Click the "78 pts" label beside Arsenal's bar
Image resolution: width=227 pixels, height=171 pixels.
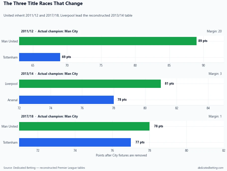[122, 99]
